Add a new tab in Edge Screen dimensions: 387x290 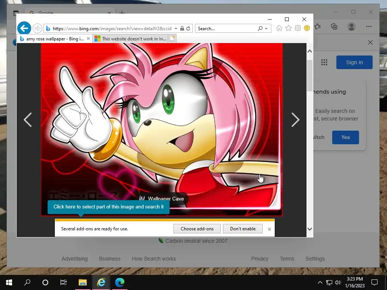(122, 12)
